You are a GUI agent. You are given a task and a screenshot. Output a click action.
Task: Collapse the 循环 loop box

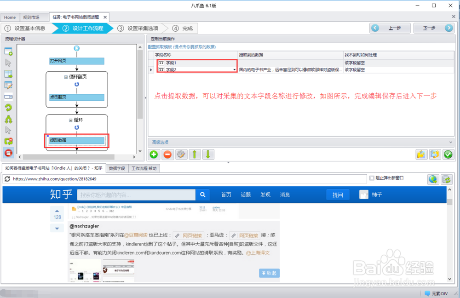coord(71,120)
